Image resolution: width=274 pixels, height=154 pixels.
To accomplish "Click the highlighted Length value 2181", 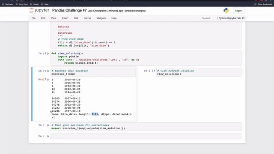I will click(95, 114).
